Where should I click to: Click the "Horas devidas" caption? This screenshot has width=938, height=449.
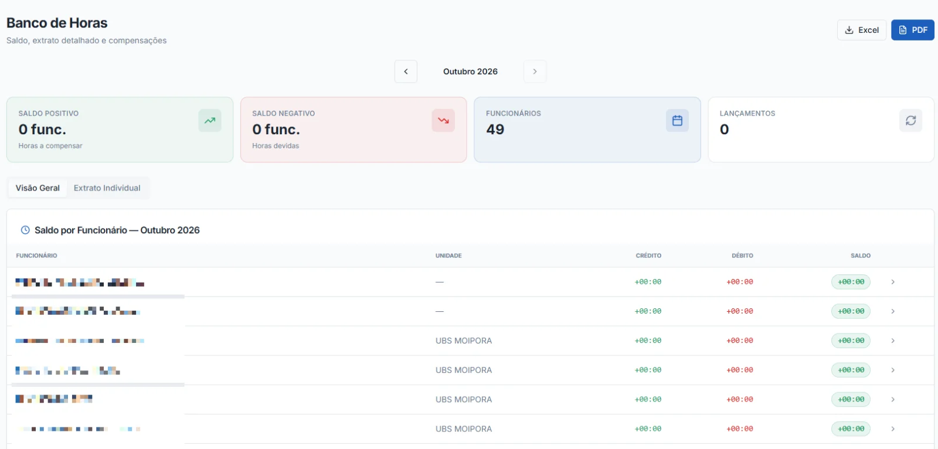pyautogui.click(x=276, y=146)
